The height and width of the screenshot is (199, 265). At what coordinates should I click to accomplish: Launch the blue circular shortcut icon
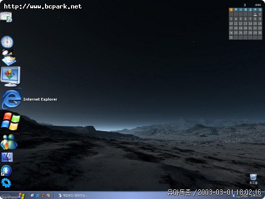point(6,170)
